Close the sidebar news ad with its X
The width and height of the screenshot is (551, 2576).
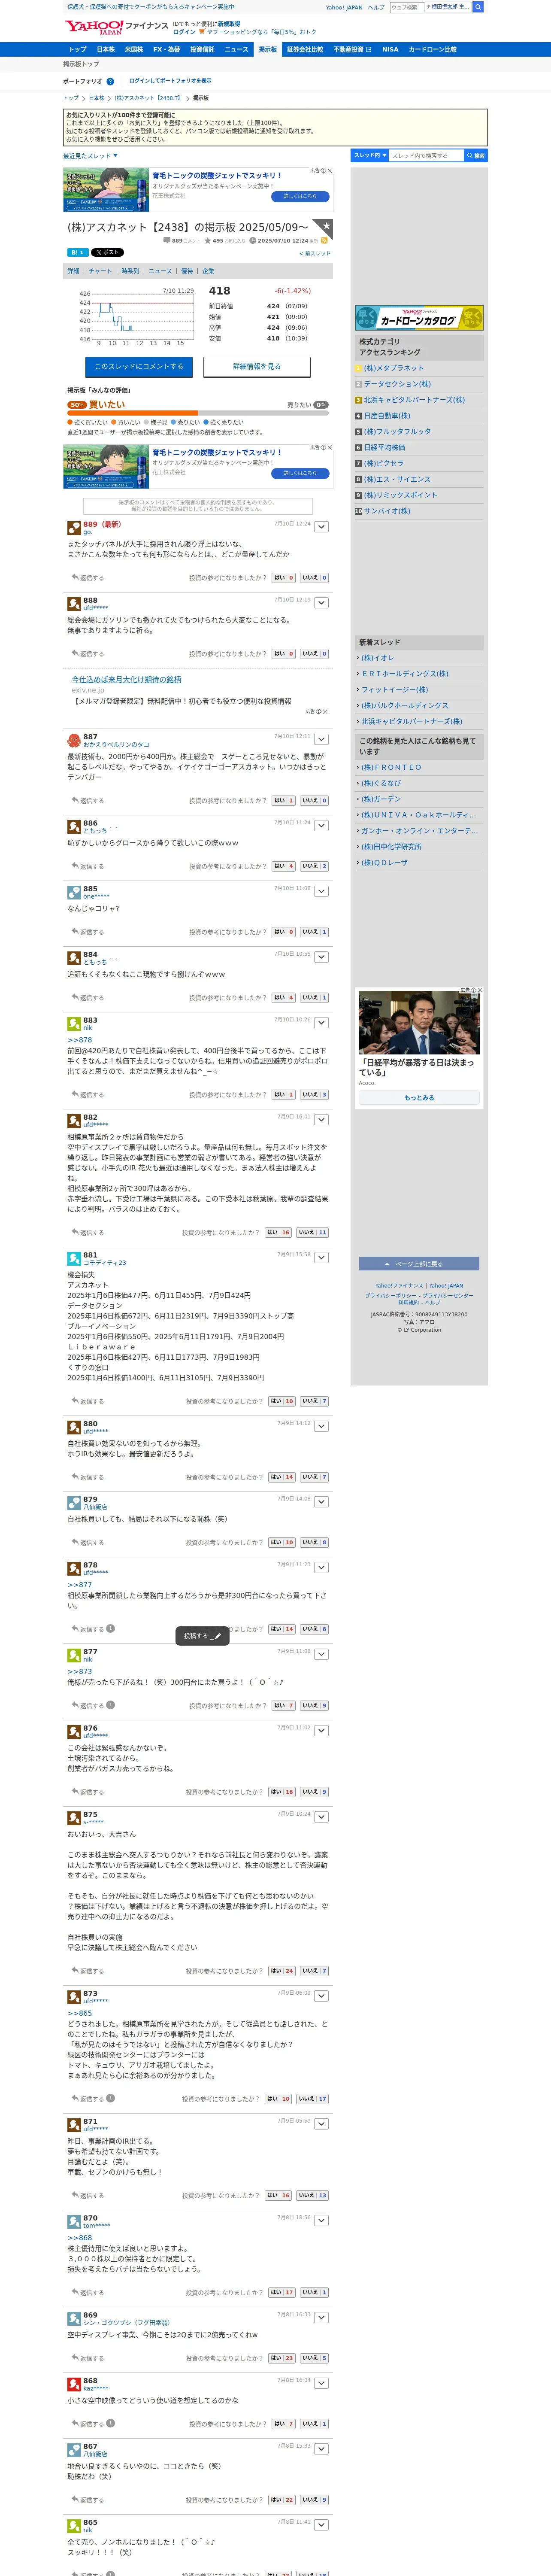click(480, 990)
